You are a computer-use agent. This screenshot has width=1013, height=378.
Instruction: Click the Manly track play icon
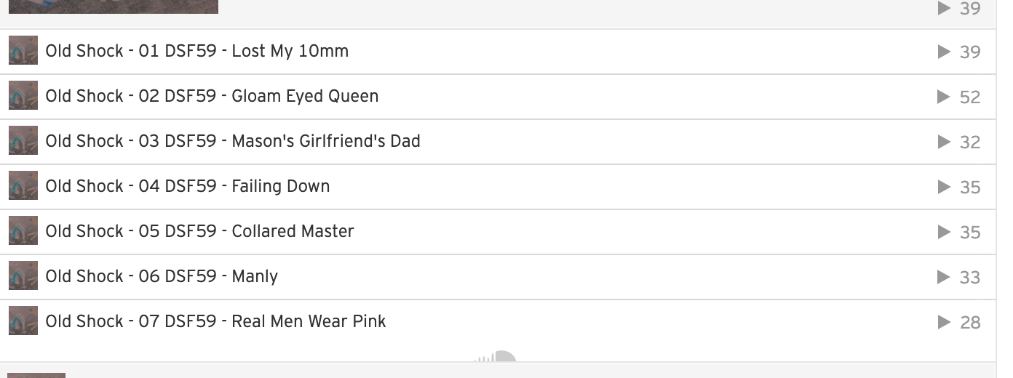945,277
